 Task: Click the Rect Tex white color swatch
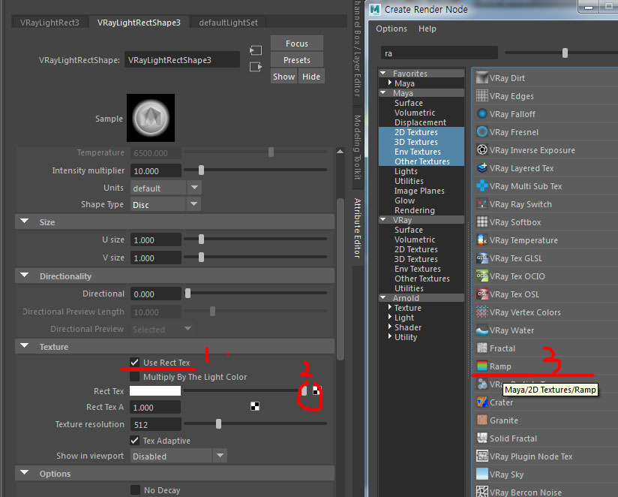coord(155,390)
